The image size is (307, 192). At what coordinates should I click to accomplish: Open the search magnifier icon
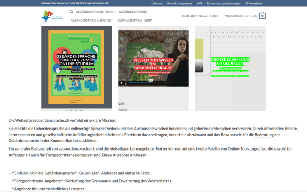71,12
